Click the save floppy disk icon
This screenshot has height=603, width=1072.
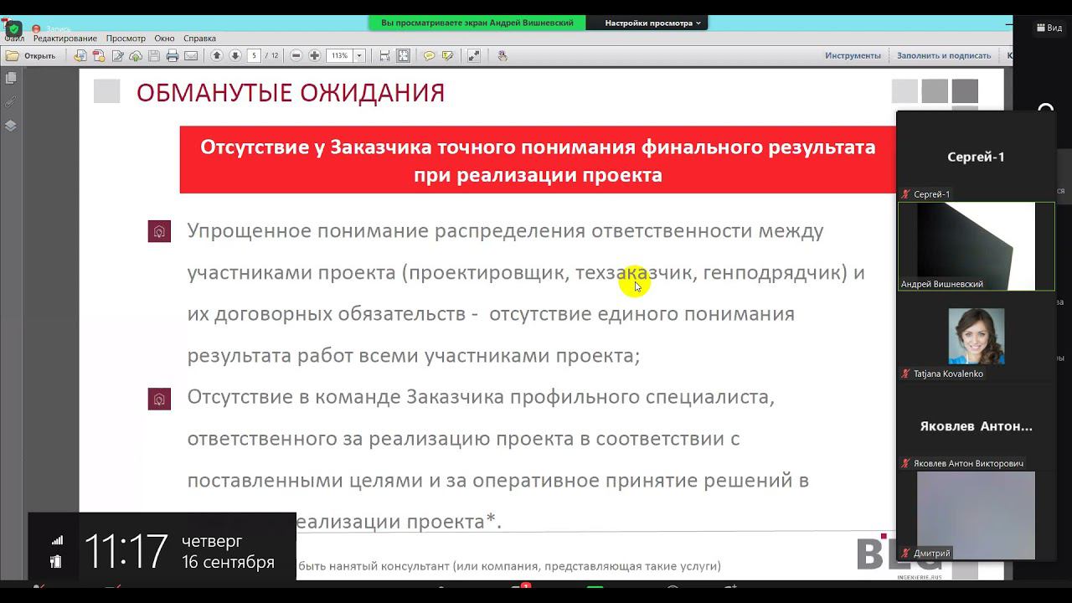coord(154,56)
